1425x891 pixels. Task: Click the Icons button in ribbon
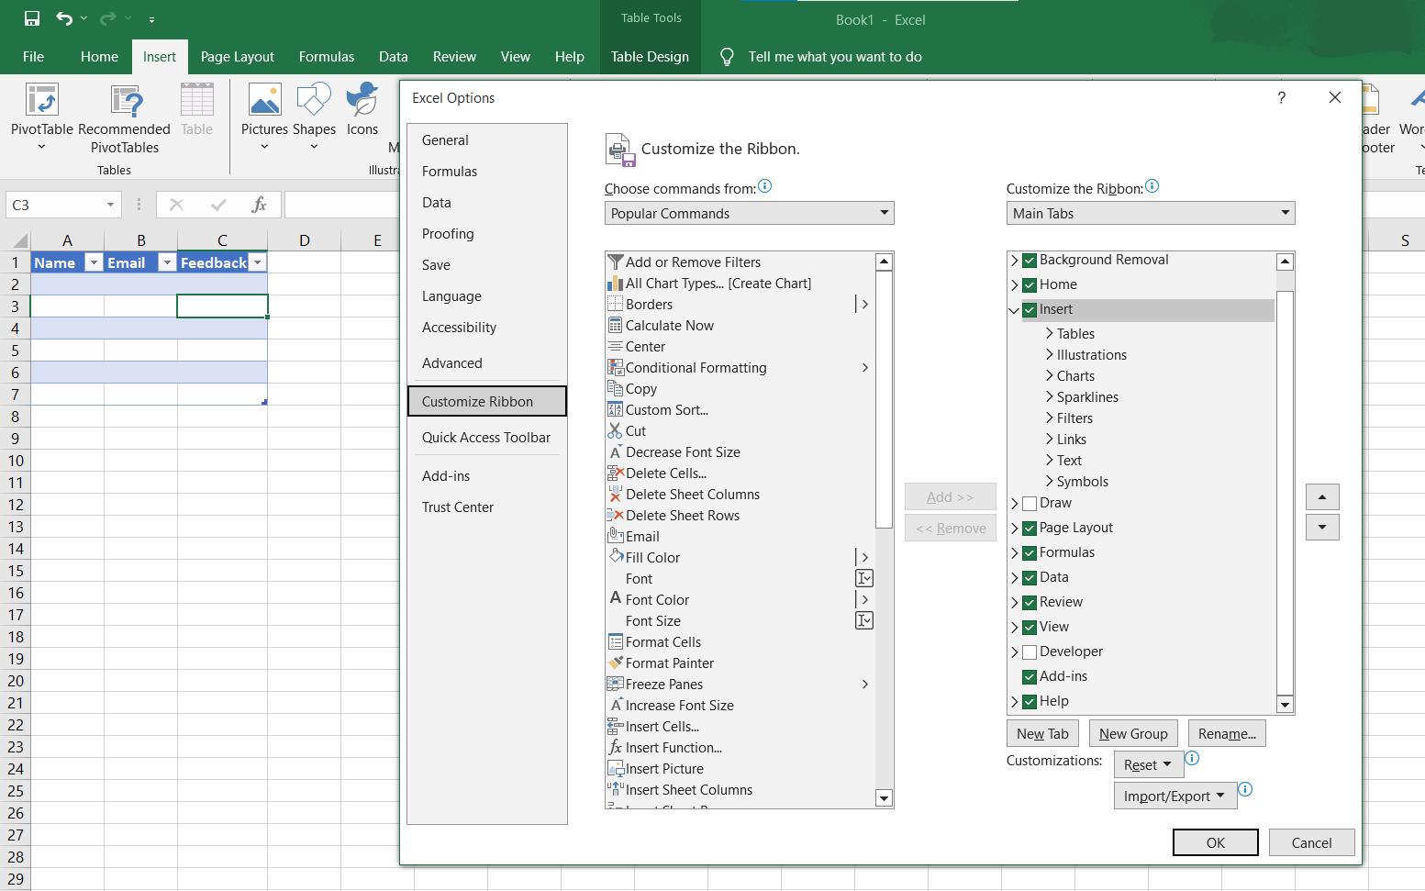click(362, 110)
